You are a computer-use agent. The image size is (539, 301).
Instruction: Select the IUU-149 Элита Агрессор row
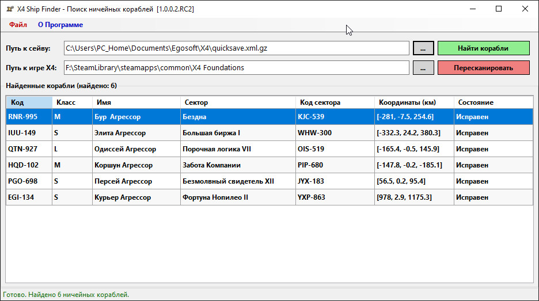click(x=269, y=132)
